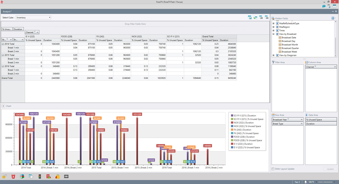Open the video cassette tape icon
The image size is (339, 184).
(66, 176)
